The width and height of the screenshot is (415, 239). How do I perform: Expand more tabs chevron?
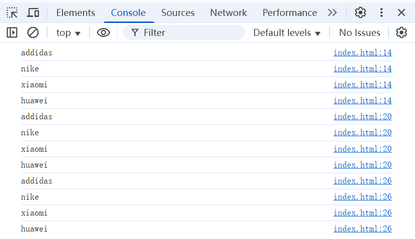332,12
